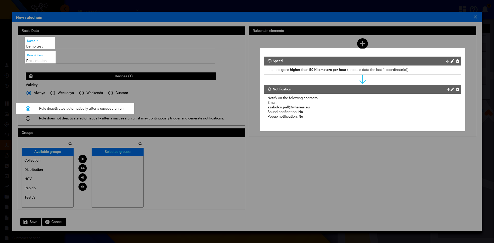Delete the Notification element
This screenshot has width=494, height=243.
tap(457, 89)
